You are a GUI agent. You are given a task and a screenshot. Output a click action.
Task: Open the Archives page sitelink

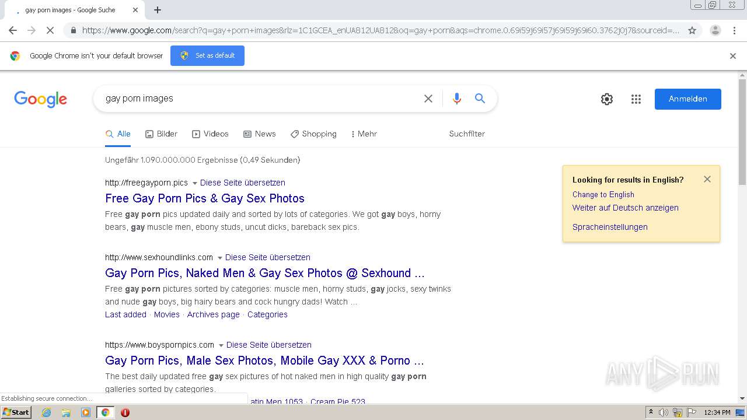coord(214,314)
